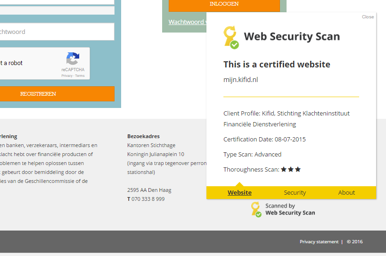The height and width of the screenshot is (256, 386).
Task: Click the Kantoren Stichthage line
Action: coord(151,145)
